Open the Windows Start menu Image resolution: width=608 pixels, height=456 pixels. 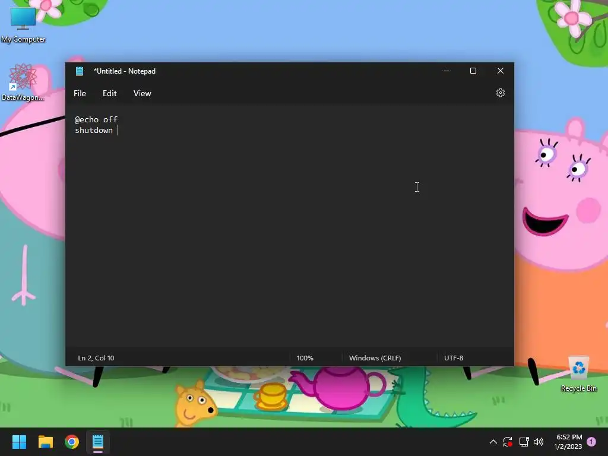tap(19, 442)
